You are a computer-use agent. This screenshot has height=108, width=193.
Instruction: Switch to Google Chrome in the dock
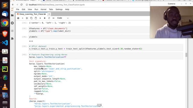pos(5,23)
